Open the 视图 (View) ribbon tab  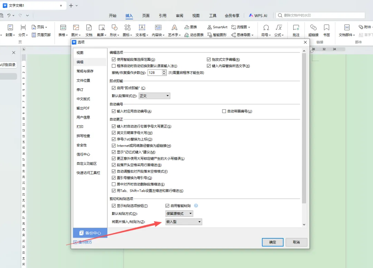[x=196, y=16]
